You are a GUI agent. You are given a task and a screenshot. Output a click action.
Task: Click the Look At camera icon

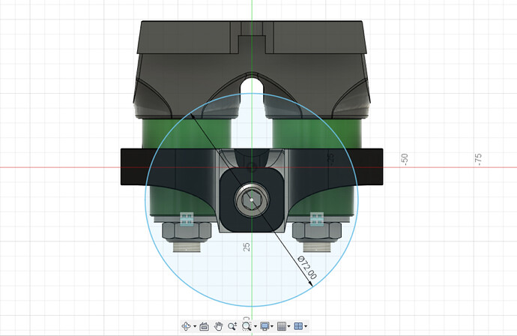tap(203, 326)
